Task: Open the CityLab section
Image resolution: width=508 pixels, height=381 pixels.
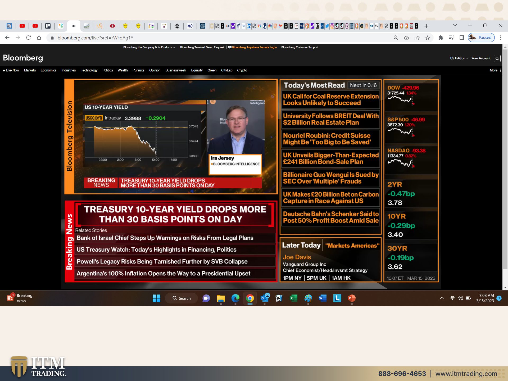Action: tap(227, 70)
